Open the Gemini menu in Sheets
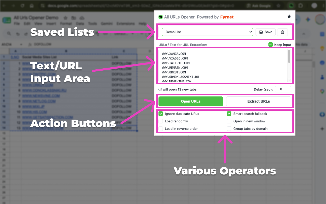The height and width of the screenshot is (204, 326). click(107, 23)
